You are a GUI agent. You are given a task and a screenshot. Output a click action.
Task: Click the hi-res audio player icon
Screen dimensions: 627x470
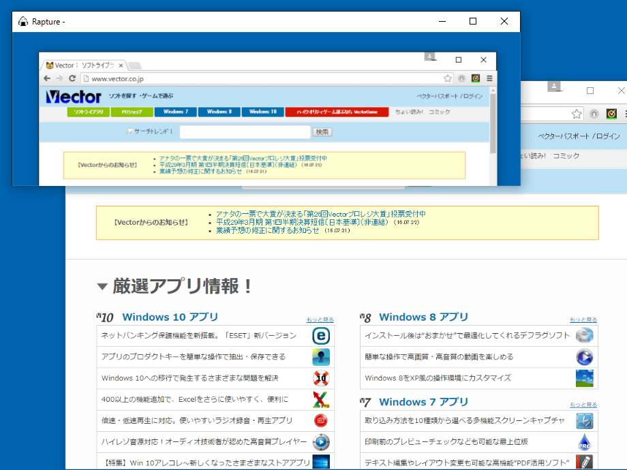321,442
